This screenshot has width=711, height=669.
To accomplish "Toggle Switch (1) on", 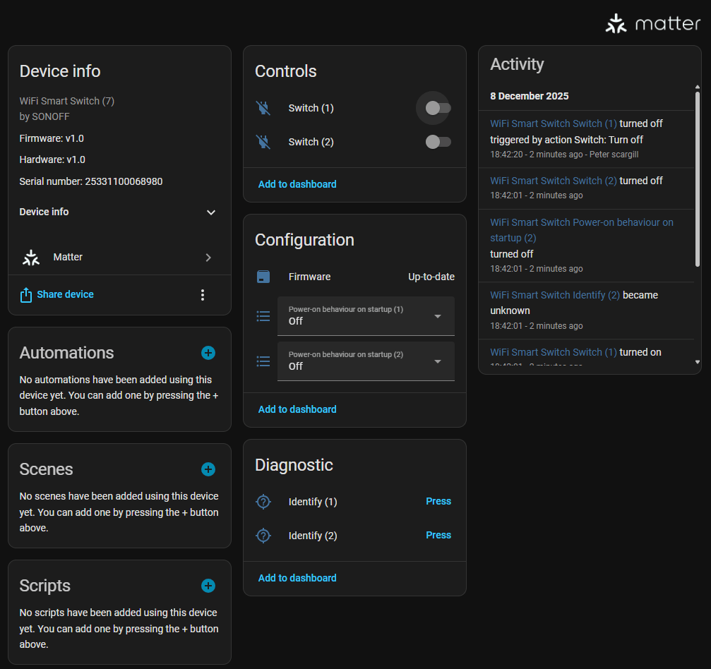I will tap(438, 108).
